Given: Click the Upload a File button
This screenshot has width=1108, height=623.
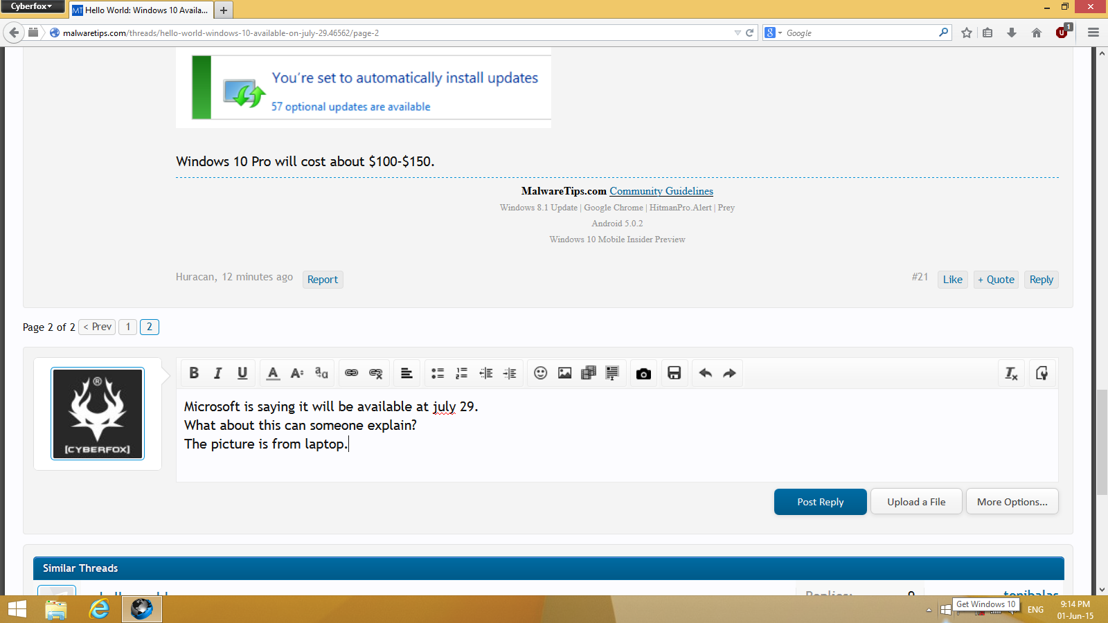Looking at the screenshot, I should [916, 502].
